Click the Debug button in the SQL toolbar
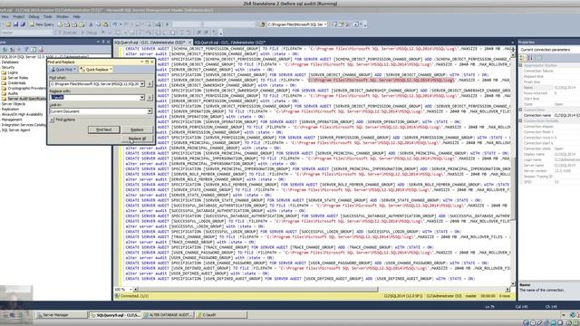This screenshot has width=580, height=326. (89, 33)
